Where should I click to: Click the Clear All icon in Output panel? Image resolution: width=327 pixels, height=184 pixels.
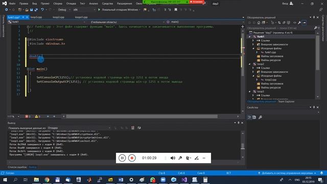pos(133,128)
